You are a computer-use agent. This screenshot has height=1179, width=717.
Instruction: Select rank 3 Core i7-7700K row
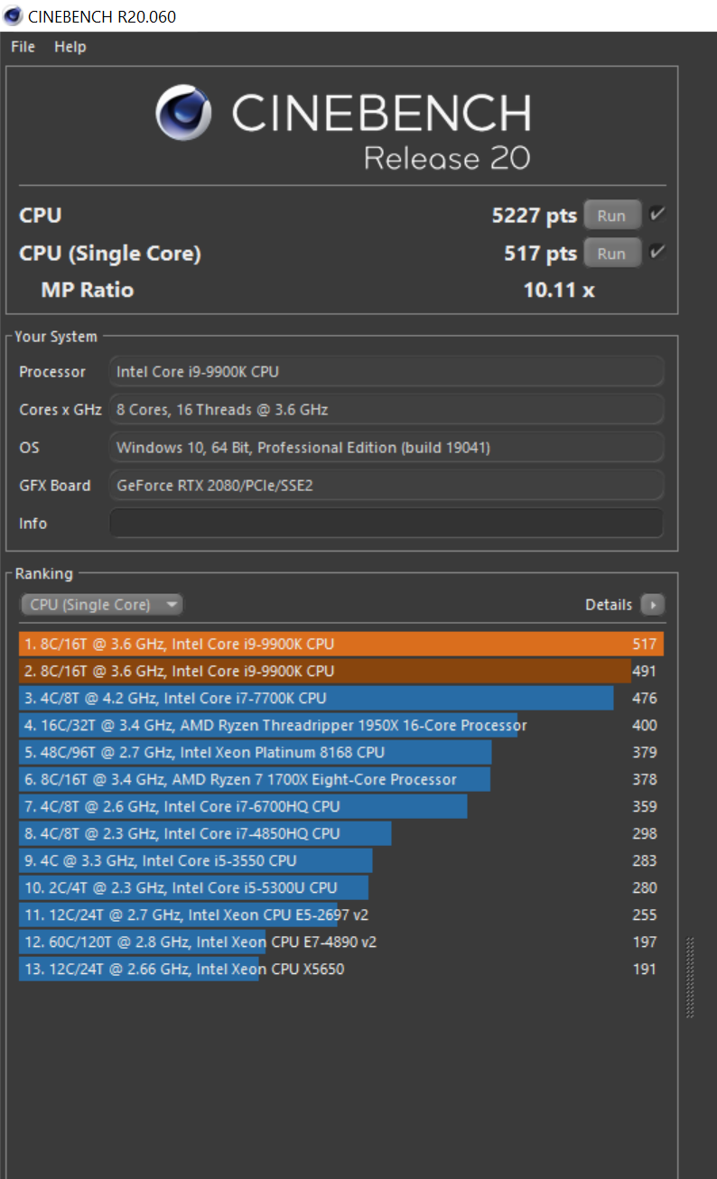click(x=341, y=698)
